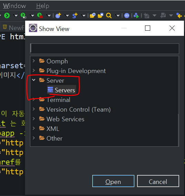Click the Other folder icon
Viewport: 185px width, 196px height.
click(x=42, y=138)
